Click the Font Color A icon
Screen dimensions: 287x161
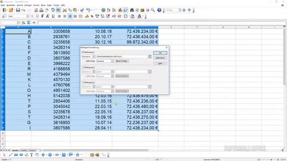[139, 16]
